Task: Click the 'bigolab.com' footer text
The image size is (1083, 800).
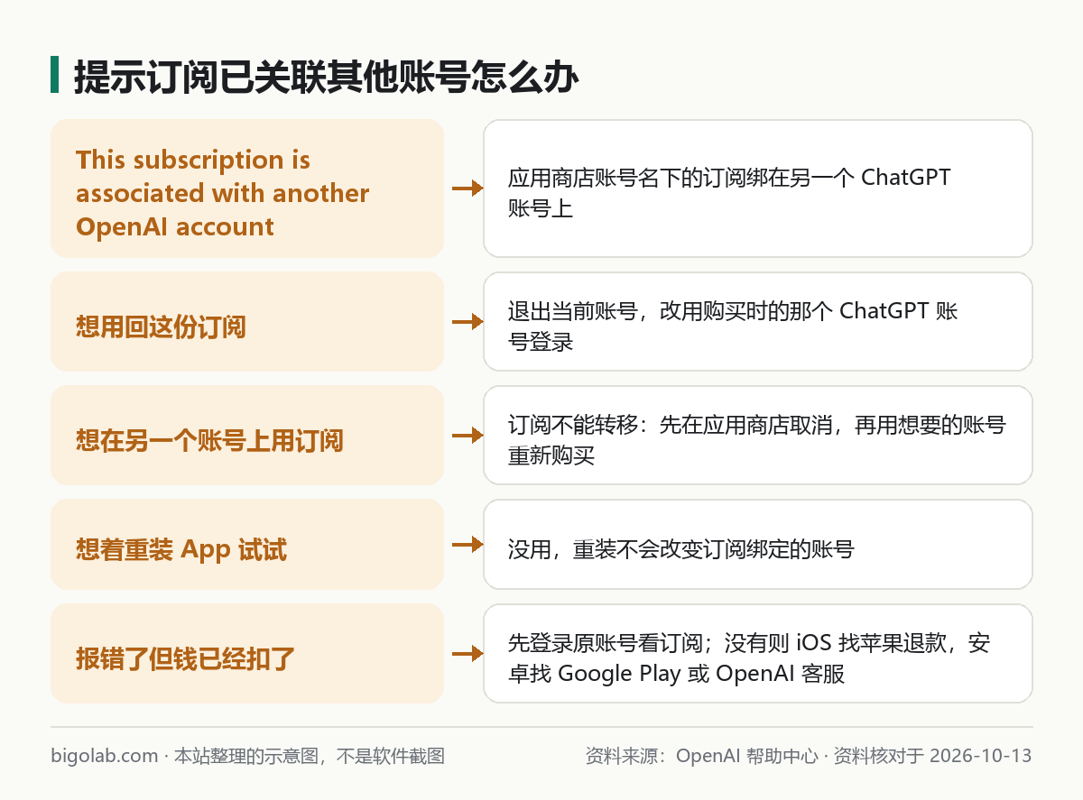Action: click(105, 756)
